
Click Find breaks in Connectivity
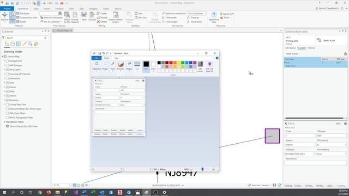point(170,17)
